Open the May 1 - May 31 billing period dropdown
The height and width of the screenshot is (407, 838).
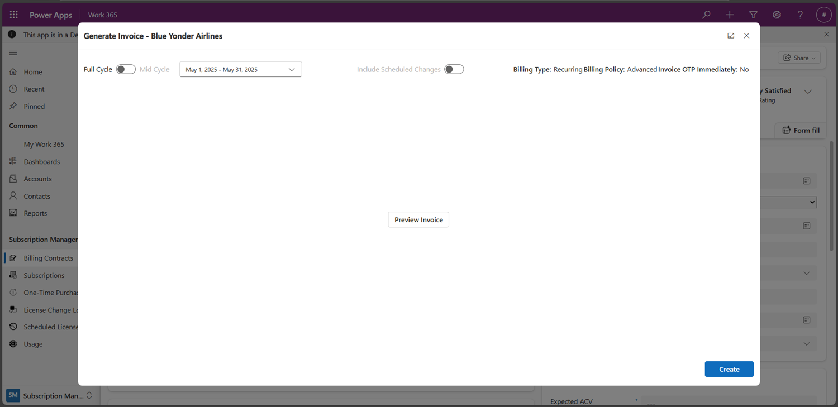[x=240, y=69]
